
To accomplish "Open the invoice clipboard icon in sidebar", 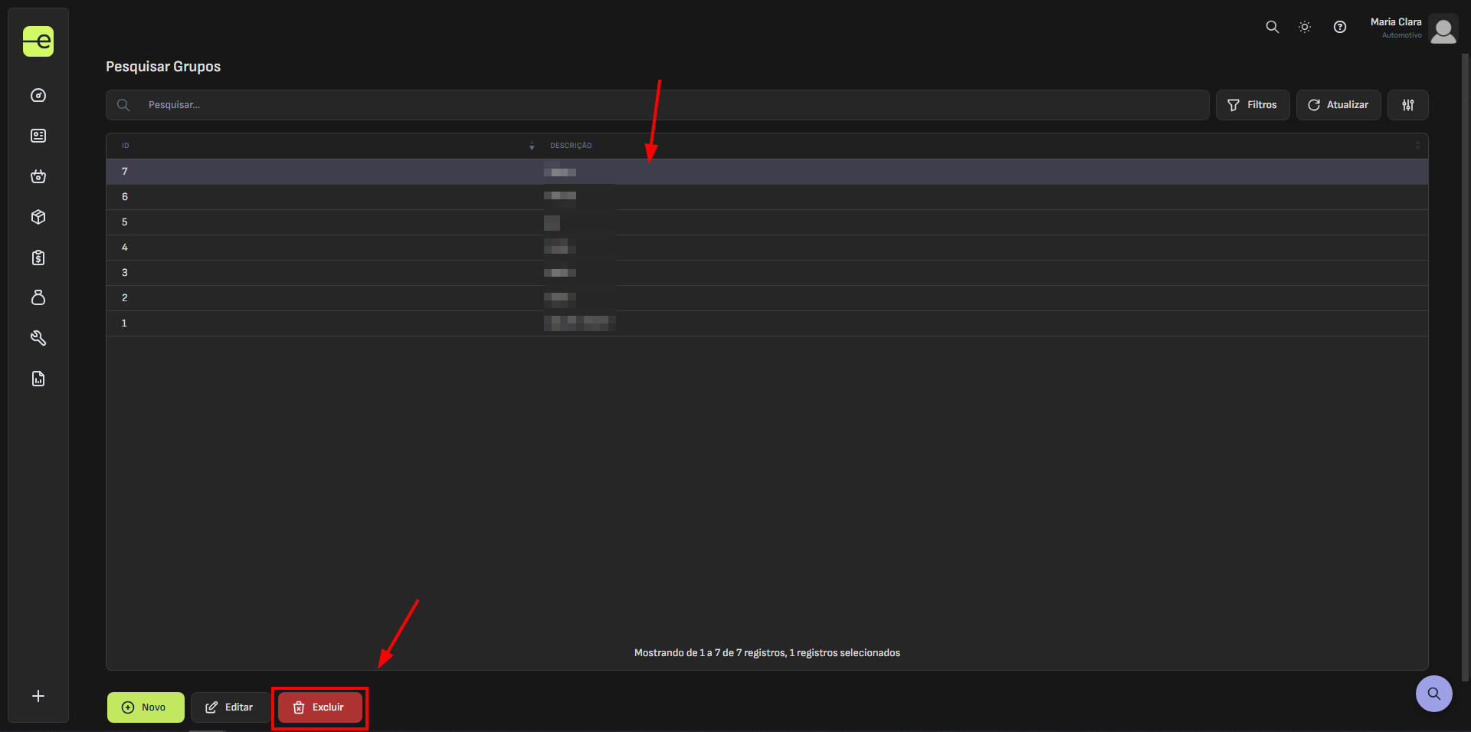I will [38, 258].
